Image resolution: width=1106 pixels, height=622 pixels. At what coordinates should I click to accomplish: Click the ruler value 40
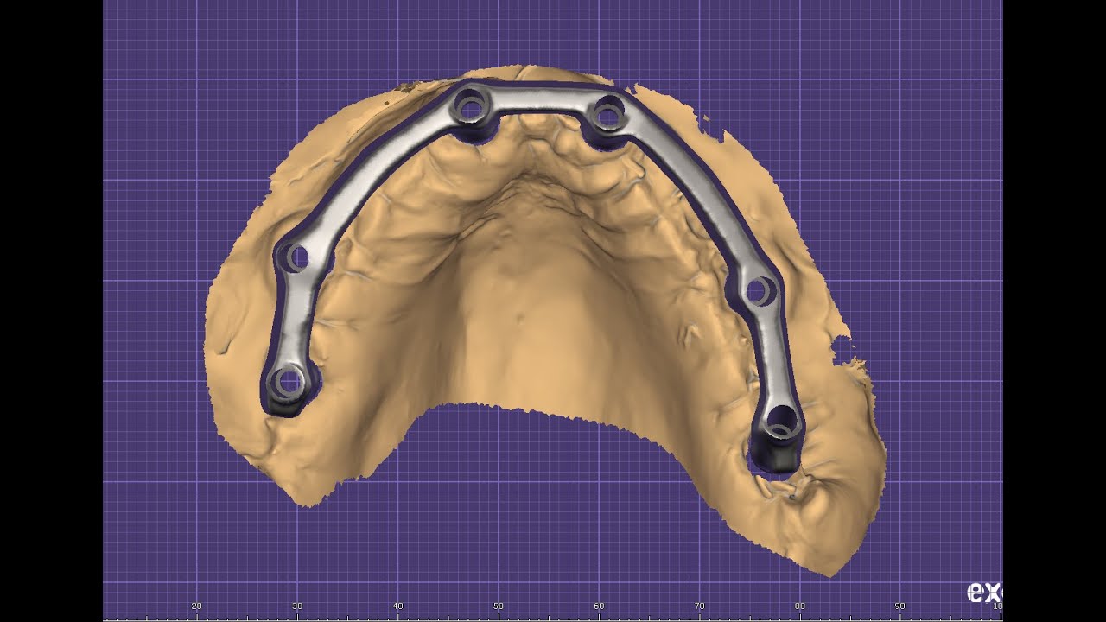point(397,606)
